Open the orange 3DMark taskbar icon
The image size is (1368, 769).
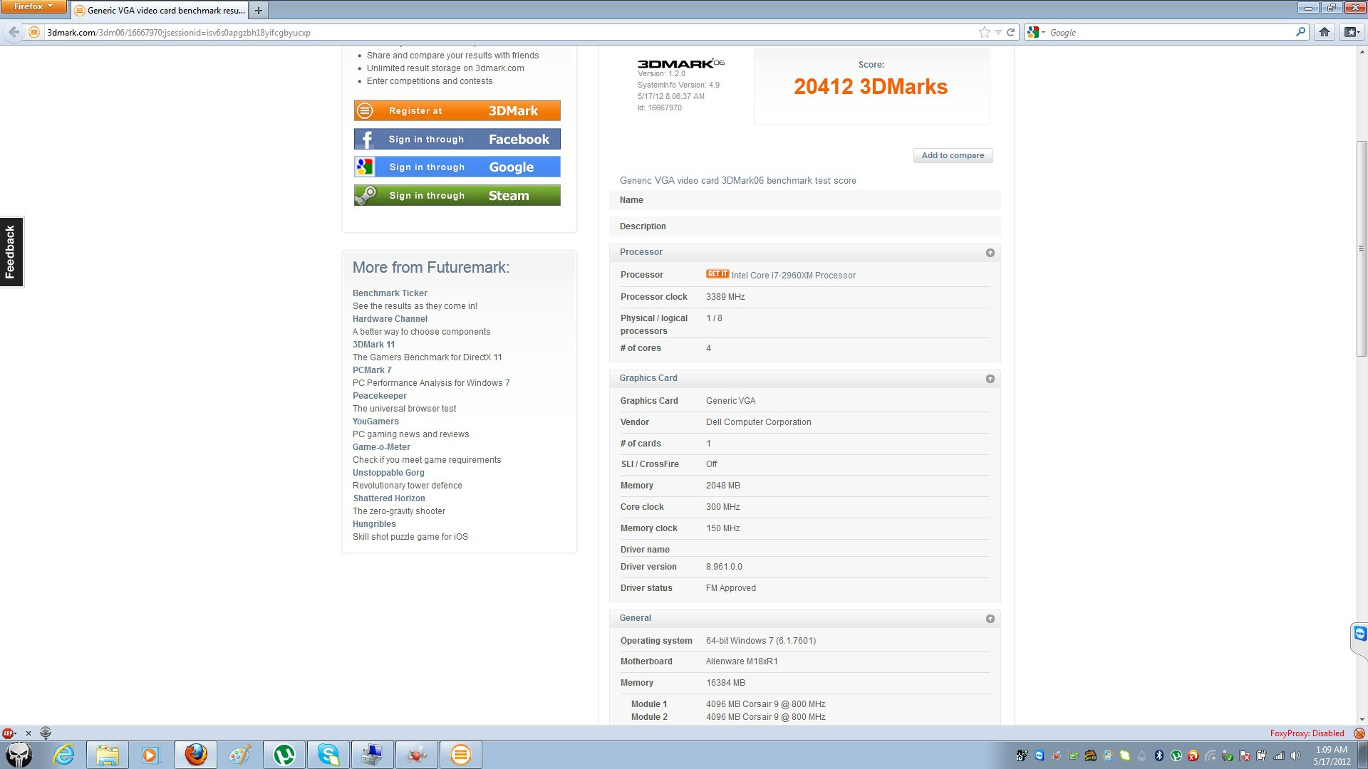pyautogui.click(x=461, y=755)
